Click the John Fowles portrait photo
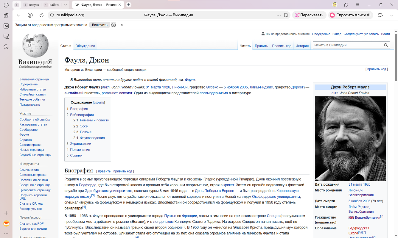Image resolution: width=398 pixels, height=238 pixels. [x=350, y=138]
